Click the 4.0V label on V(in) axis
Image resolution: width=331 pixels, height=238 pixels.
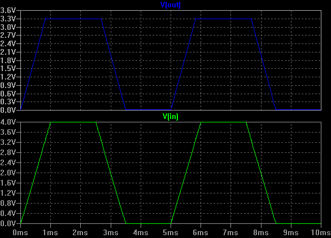8,122
